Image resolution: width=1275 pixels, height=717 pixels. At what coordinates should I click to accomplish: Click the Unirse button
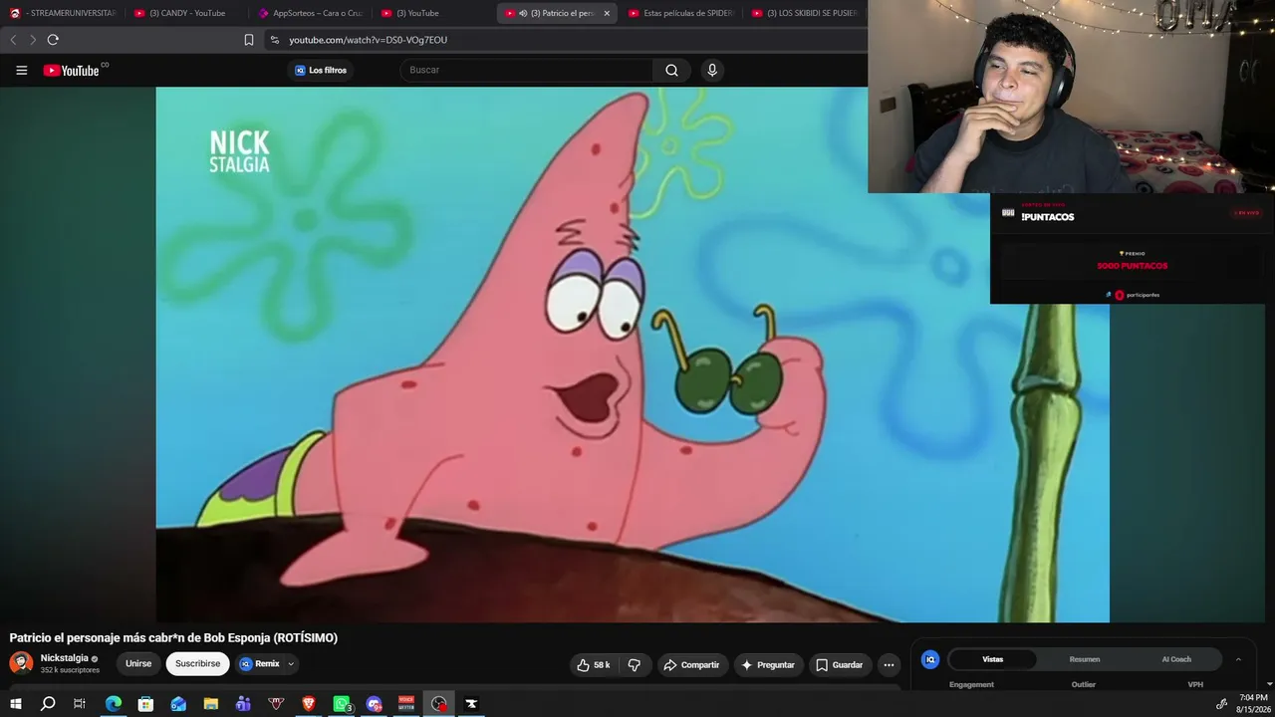click(138, 664)
